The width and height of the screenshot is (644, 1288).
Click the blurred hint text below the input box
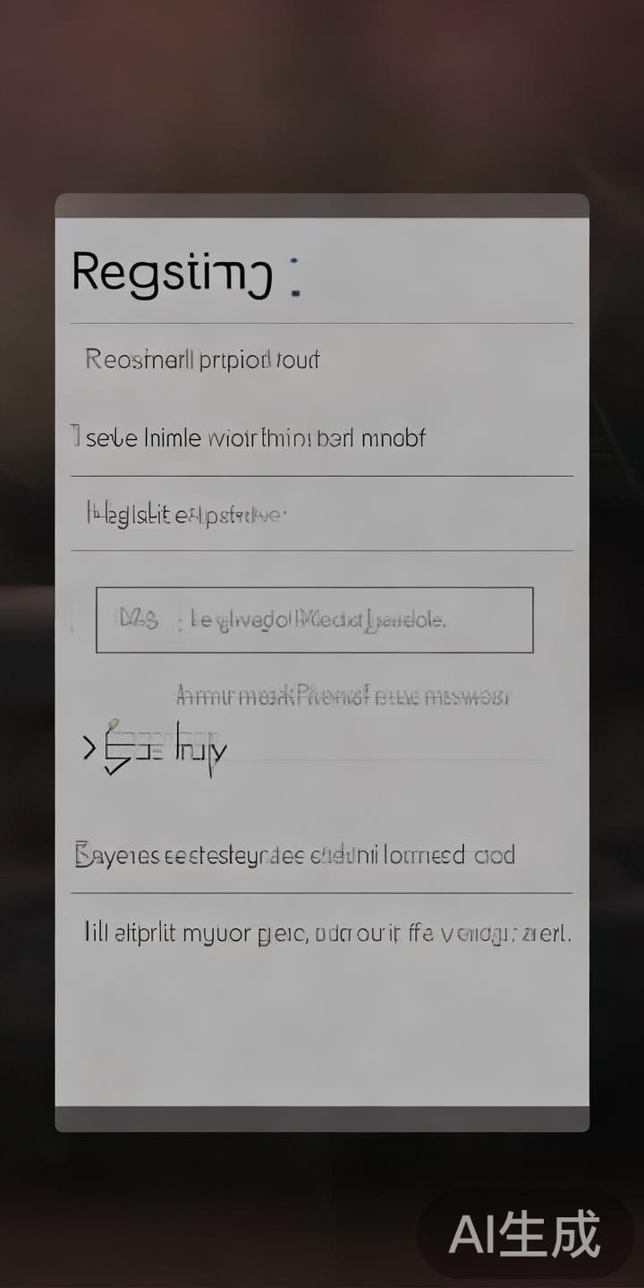(343, 695)
